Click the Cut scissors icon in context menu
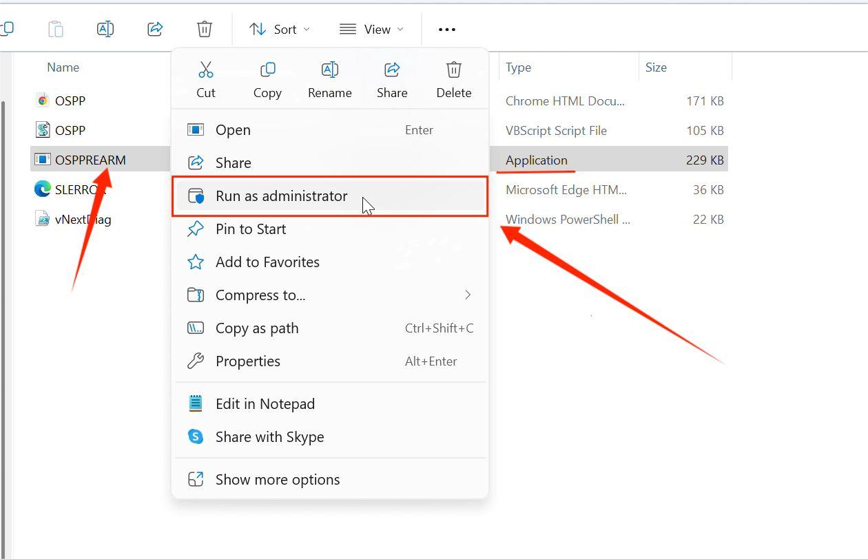This screenshot has width=868, height=559. click(x=205, y=70)
